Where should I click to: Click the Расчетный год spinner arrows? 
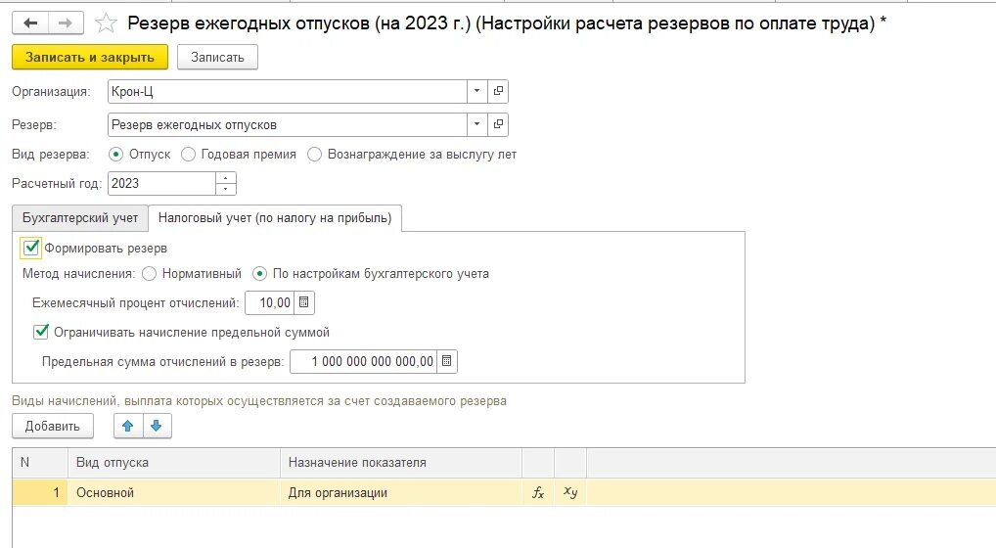[225, 184]
